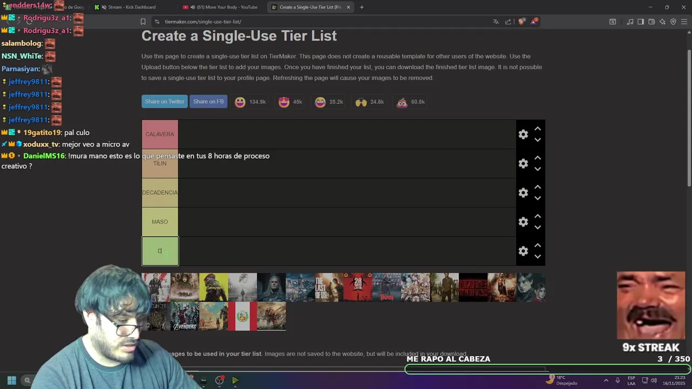Select The Witcher Geralt thumbnail
The height and width of the screenshot is (389, 692).
pyautogui.click(x=271, y=287)
